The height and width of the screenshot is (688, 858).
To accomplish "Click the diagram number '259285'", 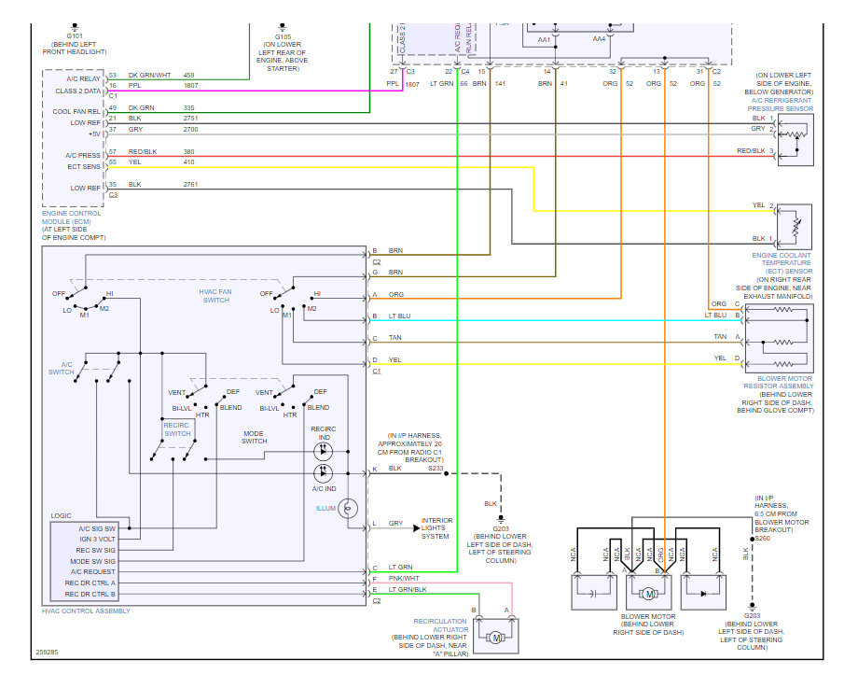I will pyautogui.click(x=47, y=652).
